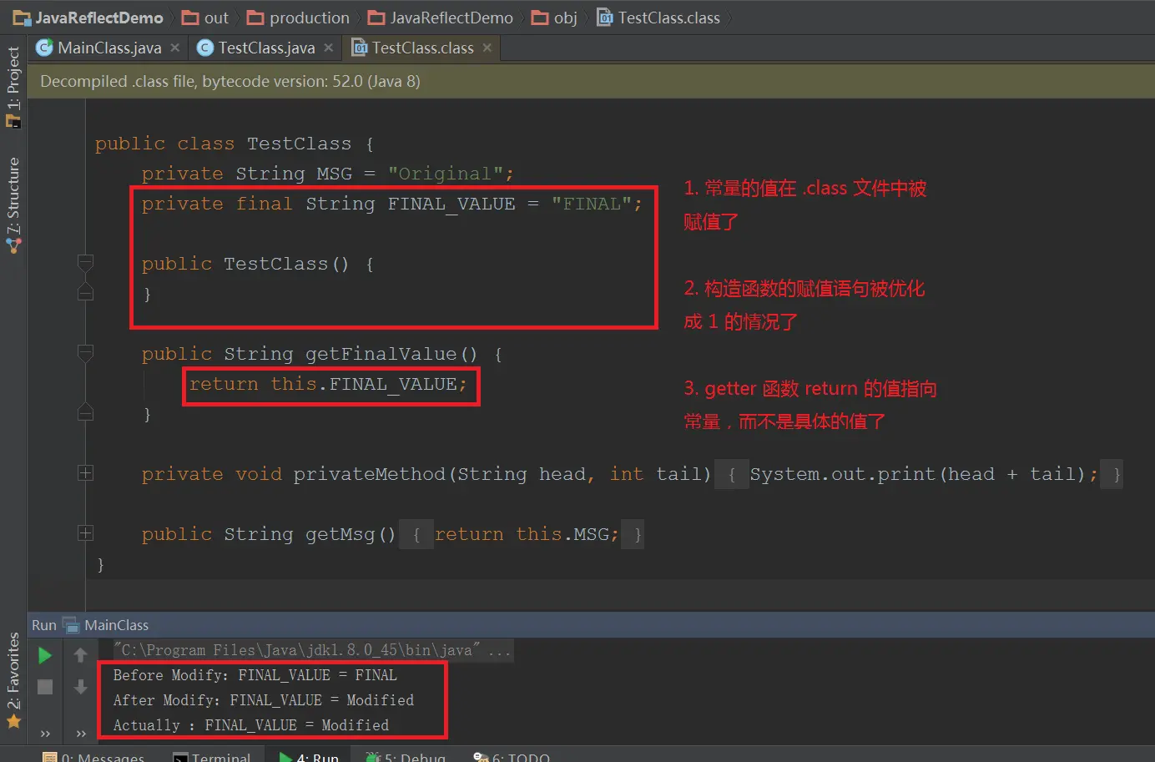
Task: Click the down stack trace arrow
Action: click(x=80, y=687)
